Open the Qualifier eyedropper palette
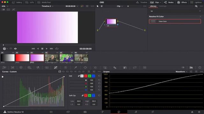This screenshot has width=204, height=114. click(76, 67)
